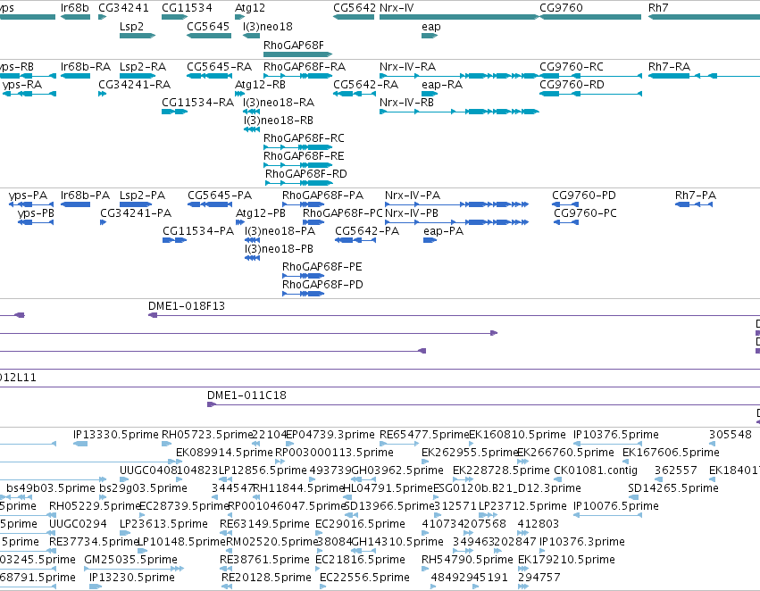Click EST RE65477.5prime
This screenshot has width=760, height=591.
424,435
